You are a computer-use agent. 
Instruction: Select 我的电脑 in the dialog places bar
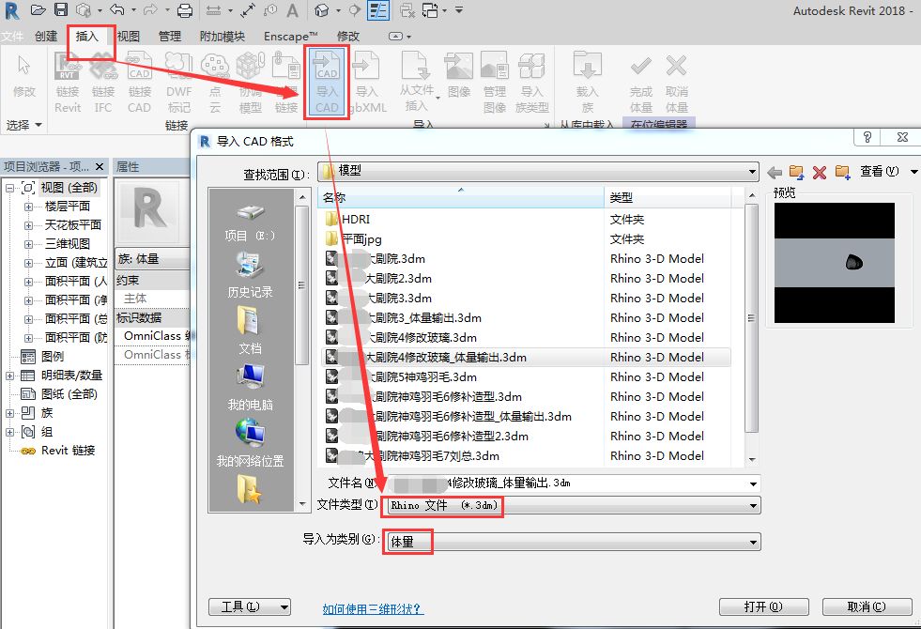pos(251,388)
